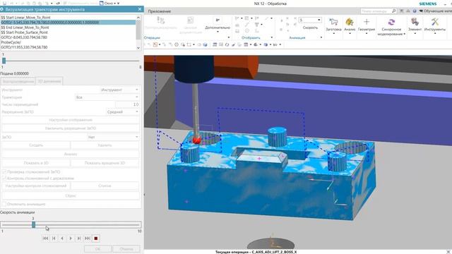
Task: Open the Геометрия tool
Action: (367, 25)
